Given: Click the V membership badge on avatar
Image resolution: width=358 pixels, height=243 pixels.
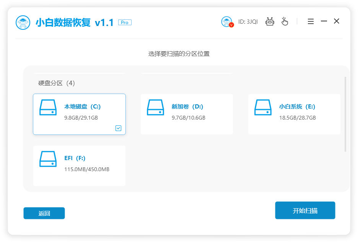Looking at the screenshot, I should tap(231, 26).
